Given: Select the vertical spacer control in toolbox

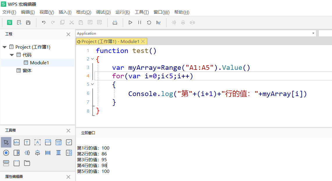Looking at the screenshot, I should click(58, 153).
